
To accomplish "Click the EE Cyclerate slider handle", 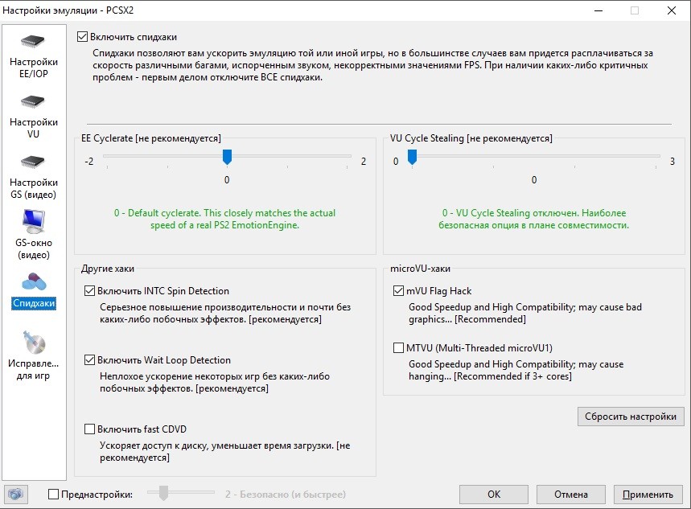I will [227, 157].
